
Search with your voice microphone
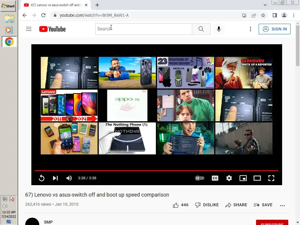pyautogui.click(x=219, y=29)
